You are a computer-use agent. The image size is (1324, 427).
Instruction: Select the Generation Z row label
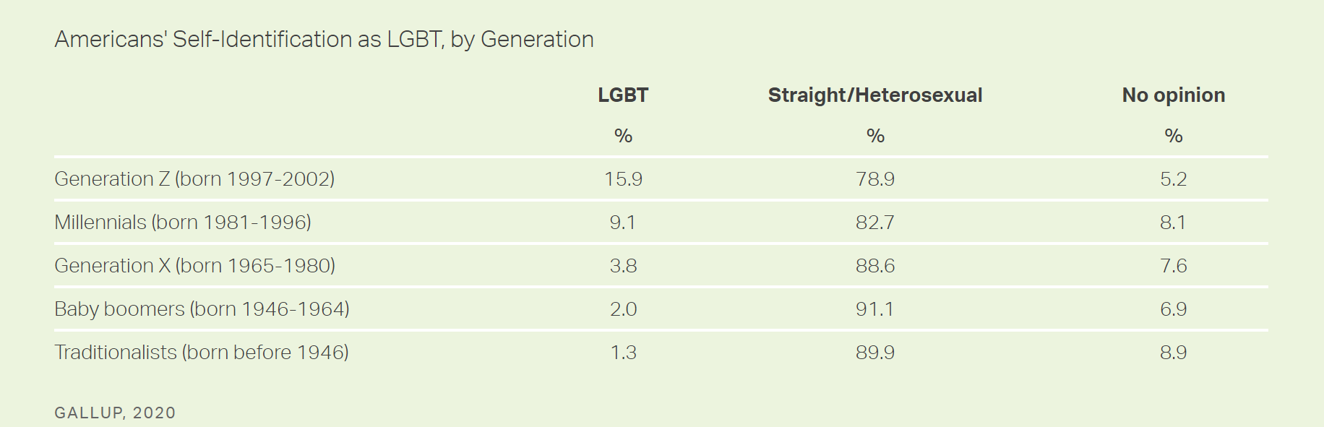pos(194,178)
